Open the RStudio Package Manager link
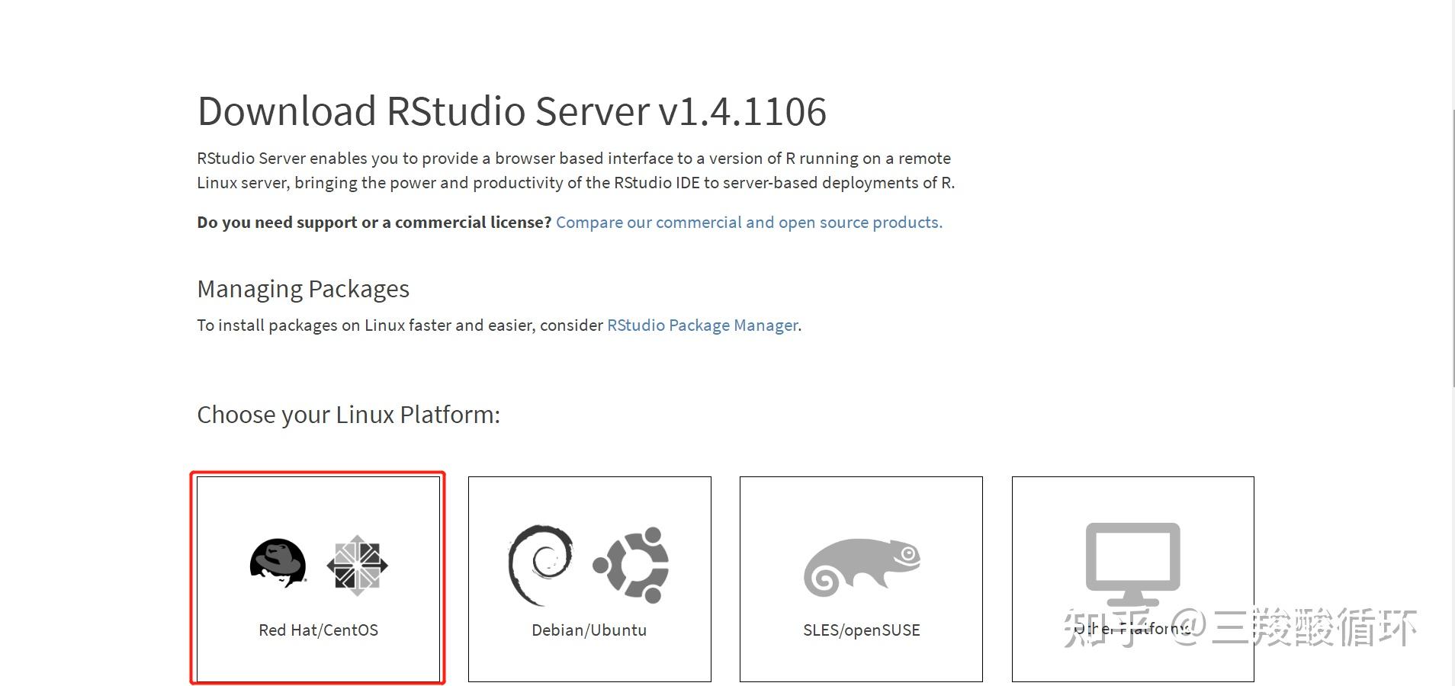 701,325
